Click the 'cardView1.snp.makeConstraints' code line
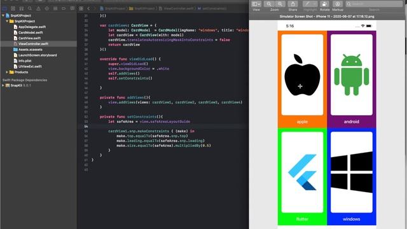Image resolution: width=407 pixels, height=229 pixels. [x=151, y=131]
